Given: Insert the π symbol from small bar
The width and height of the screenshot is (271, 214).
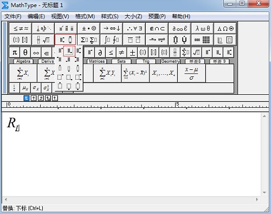Looking at the screenshot, I should pos(15,53).
